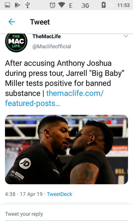Open the @Maclifeofficial handle
Image resolution: width=133 pixels, height=223 pixels.
pyautogui.click(x=52, y=47)
